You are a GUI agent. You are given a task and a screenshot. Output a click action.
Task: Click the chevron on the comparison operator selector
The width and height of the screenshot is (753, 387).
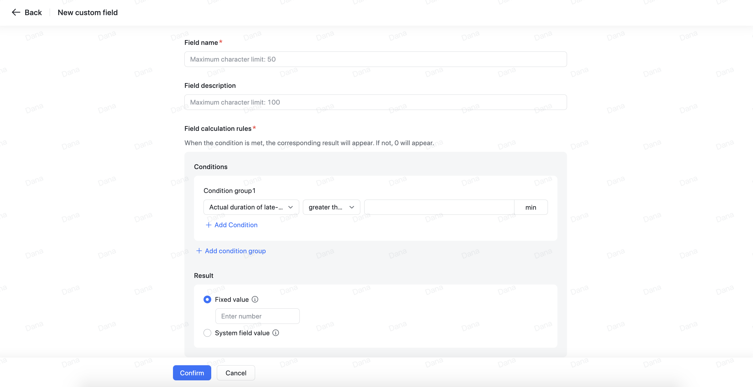point(351,207)
